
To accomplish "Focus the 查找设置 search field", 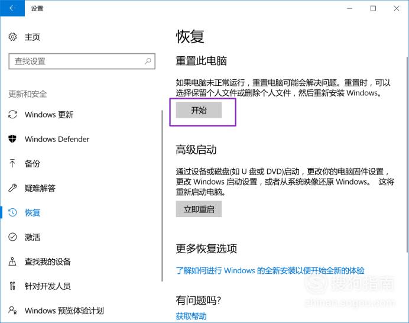I will (82, 62).
